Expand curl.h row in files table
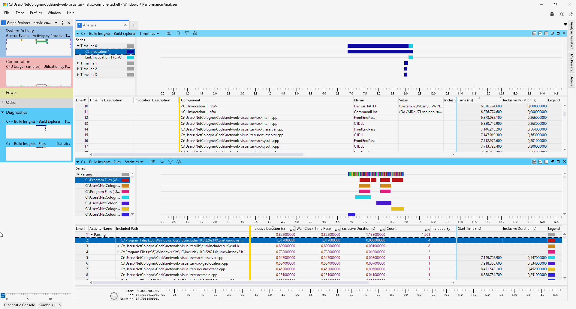Screen dimensions: 576x309 pyautogui.click(x=118, y=246)
